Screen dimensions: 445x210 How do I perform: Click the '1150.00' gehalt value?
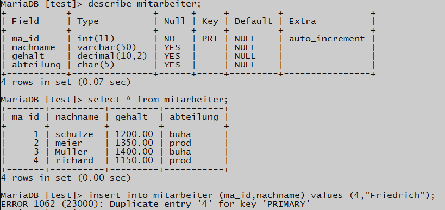click(x=134, y=160)
